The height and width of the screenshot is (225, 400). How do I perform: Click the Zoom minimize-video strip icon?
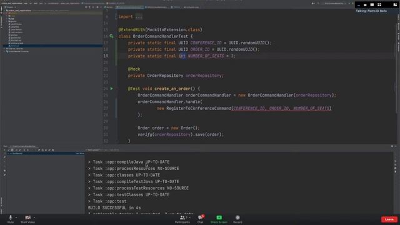click(359, 5)
